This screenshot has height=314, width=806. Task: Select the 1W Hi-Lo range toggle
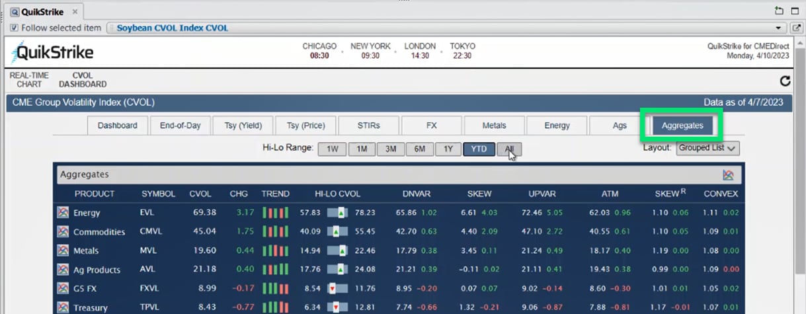(x=332, y=149)
